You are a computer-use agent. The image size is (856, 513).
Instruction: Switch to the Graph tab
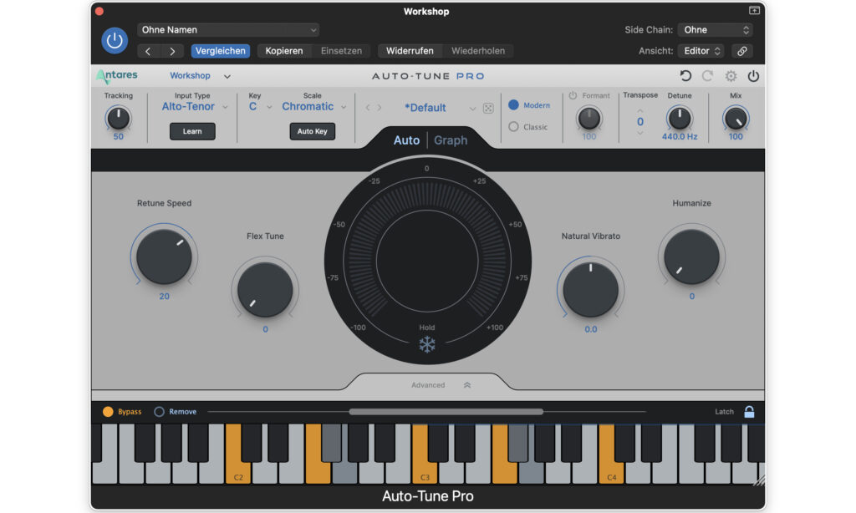451,140
